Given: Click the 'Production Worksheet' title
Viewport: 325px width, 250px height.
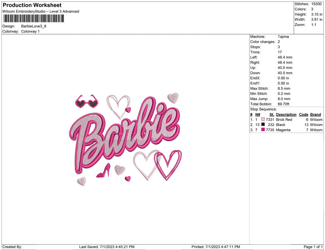Looking at the screenshot, I should pos(32,5).
